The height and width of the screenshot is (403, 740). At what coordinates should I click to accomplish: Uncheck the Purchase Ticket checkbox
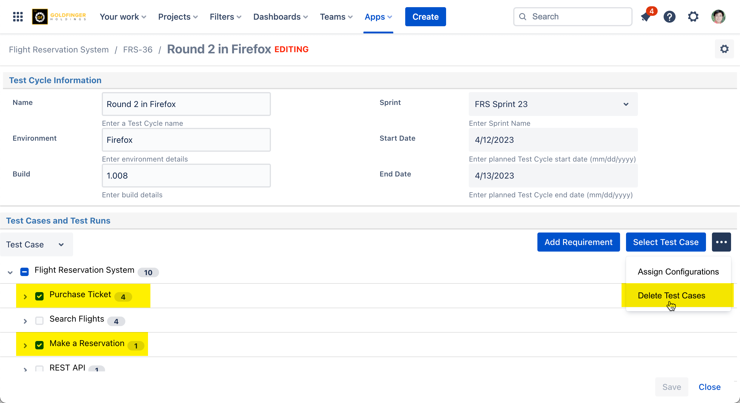(39, 296)
